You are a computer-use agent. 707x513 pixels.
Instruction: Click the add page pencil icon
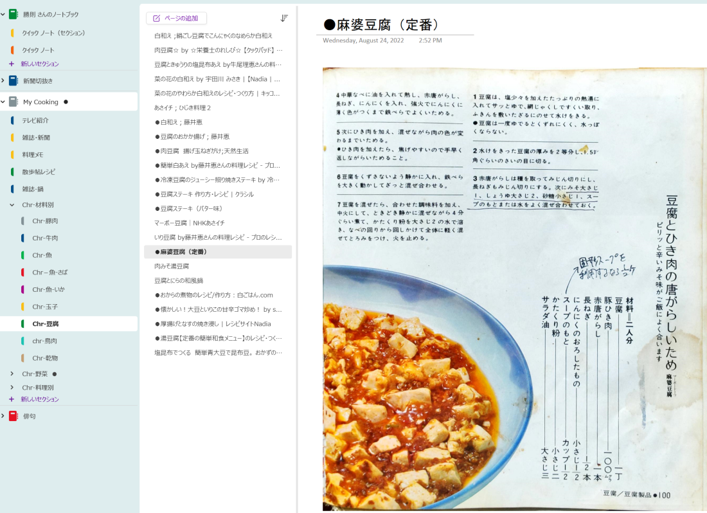(156, 19)
